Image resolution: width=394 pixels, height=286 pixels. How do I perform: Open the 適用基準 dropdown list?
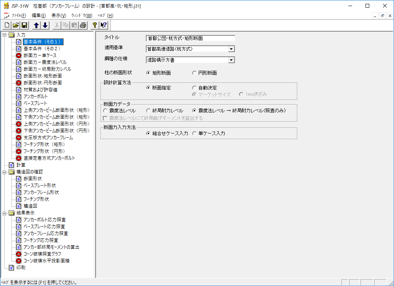click(231, 49)
